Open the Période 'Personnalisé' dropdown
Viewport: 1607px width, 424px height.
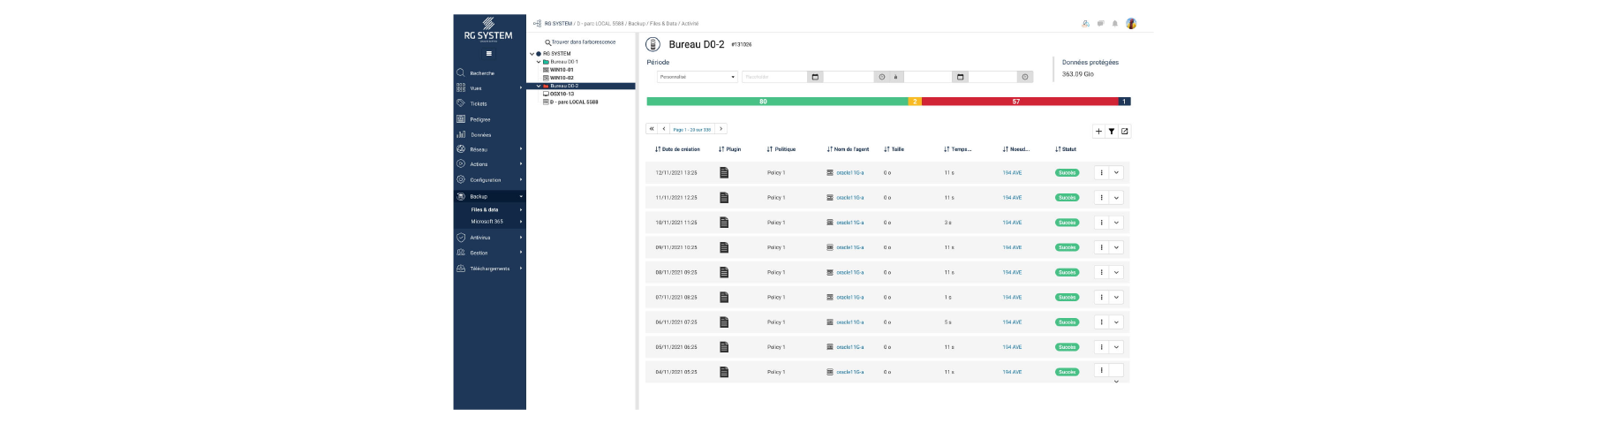[697, 77]
